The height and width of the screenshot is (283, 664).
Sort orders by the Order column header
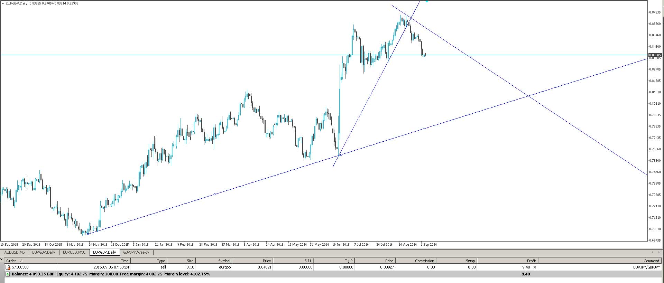coord(11,261)
